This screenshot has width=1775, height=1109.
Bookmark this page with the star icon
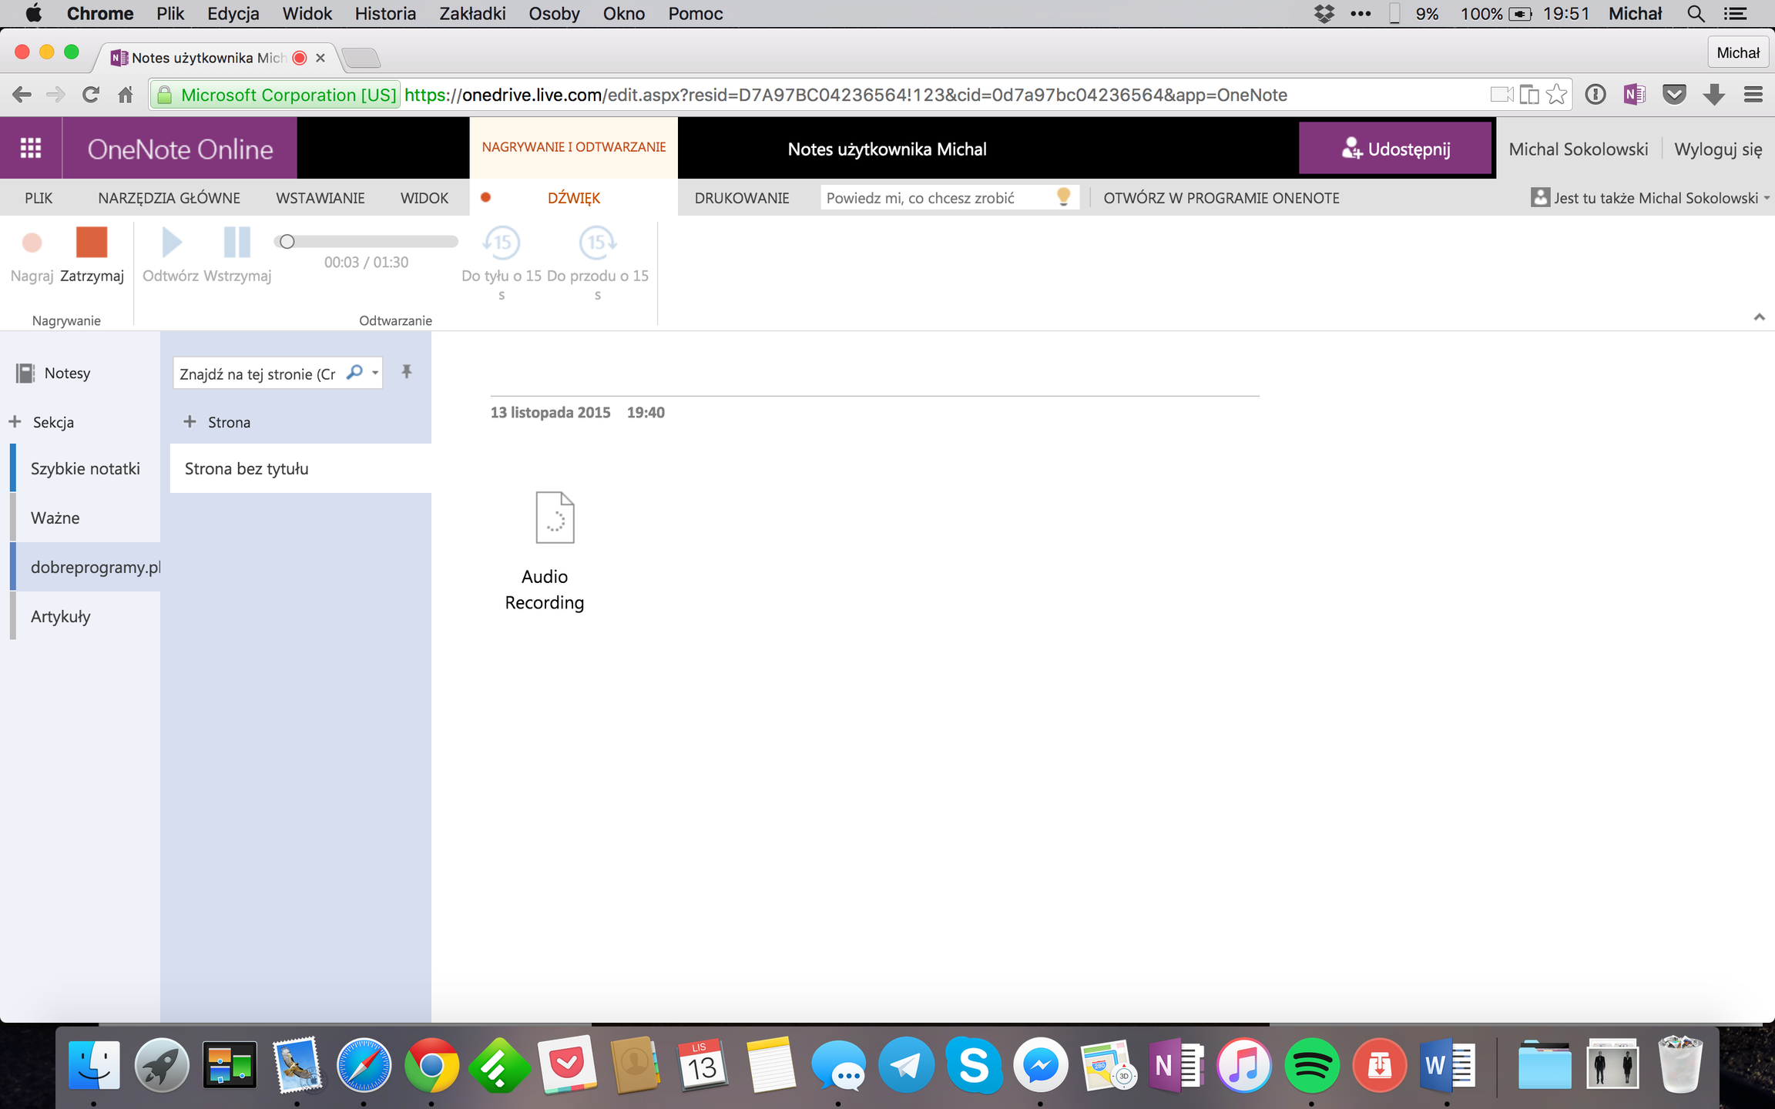(x=1556, y=95)
